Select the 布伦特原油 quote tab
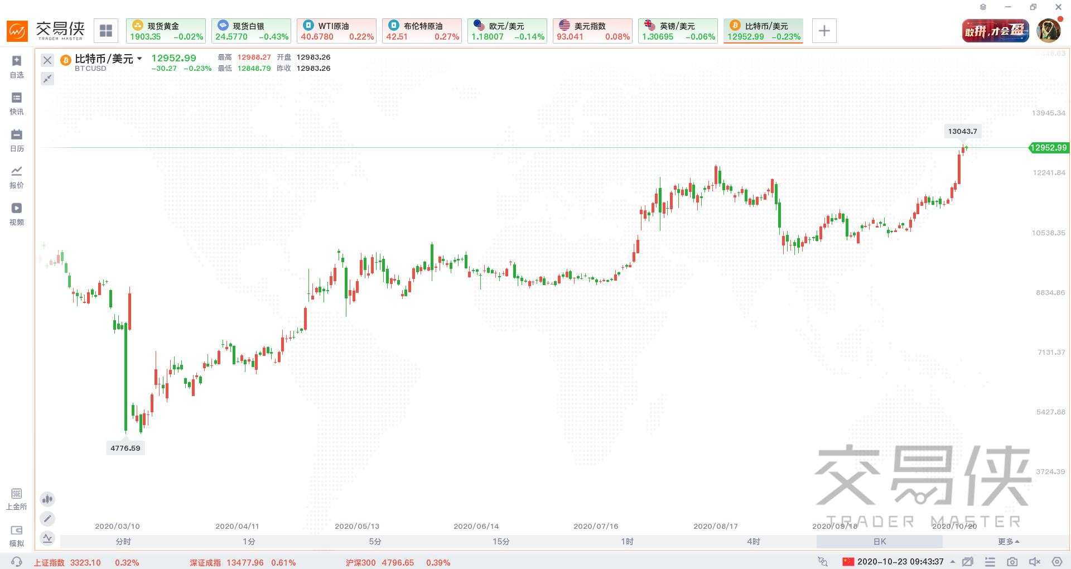 tap(422, 31)
